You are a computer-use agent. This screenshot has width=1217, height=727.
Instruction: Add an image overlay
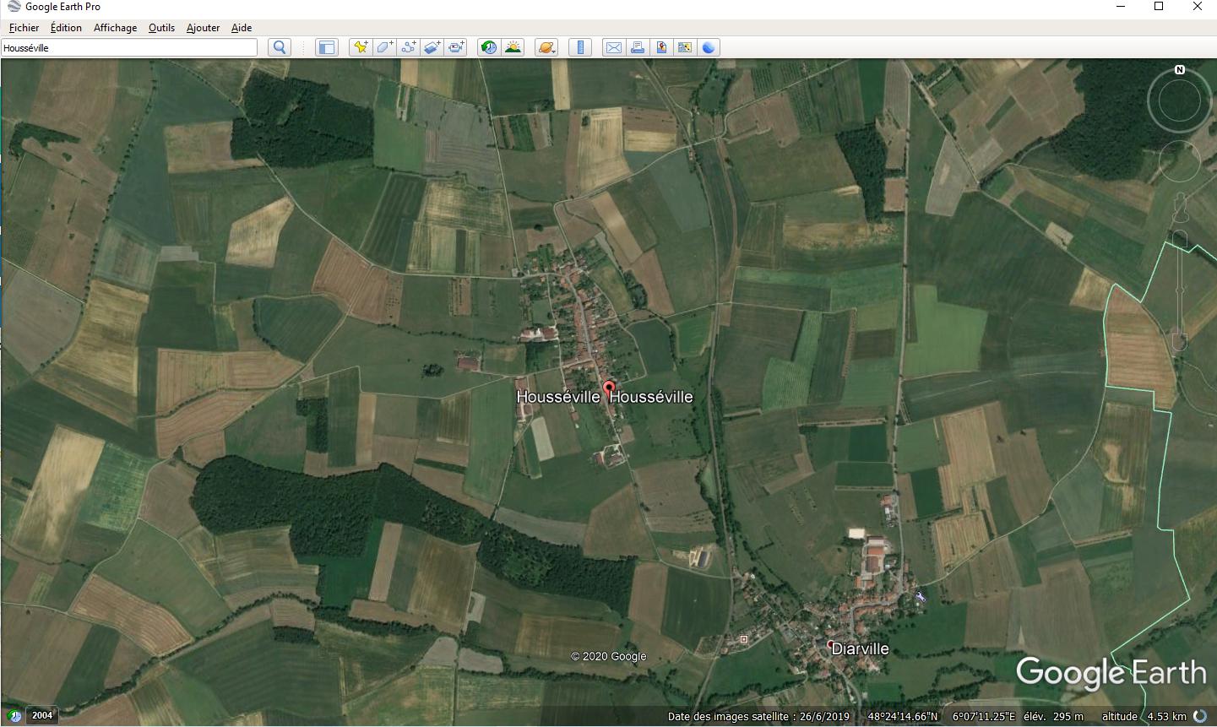click(432, 47)
